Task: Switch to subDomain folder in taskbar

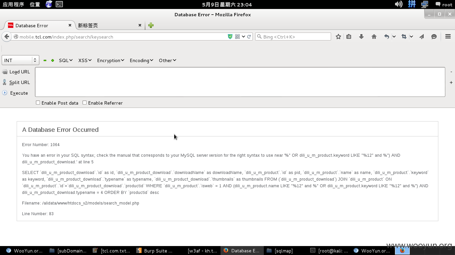Action: pyautogui.click(x=68, y=251)
